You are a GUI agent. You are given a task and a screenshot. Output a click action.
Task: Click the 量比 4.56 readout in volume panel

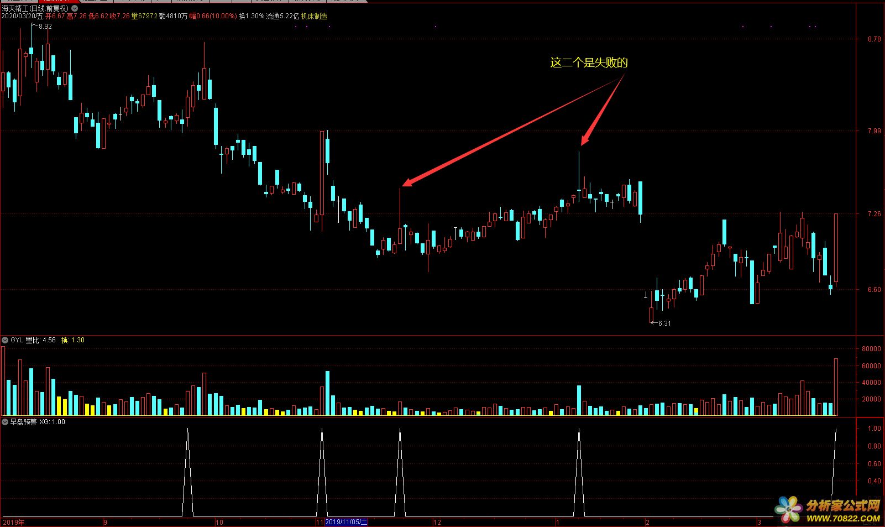(40, 340)
